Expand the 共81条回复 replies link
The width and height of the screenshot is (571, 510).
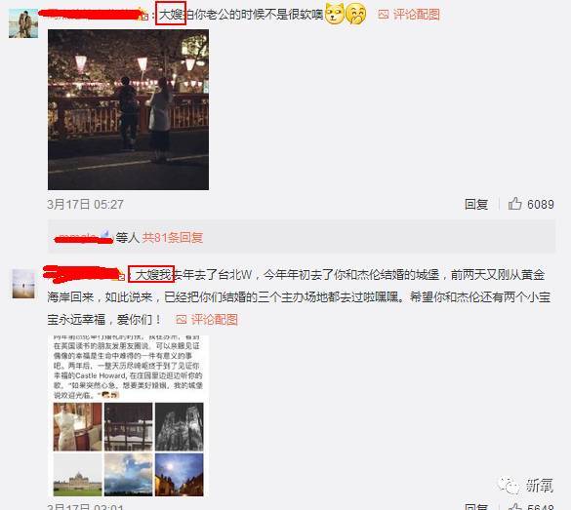point(172,238)
